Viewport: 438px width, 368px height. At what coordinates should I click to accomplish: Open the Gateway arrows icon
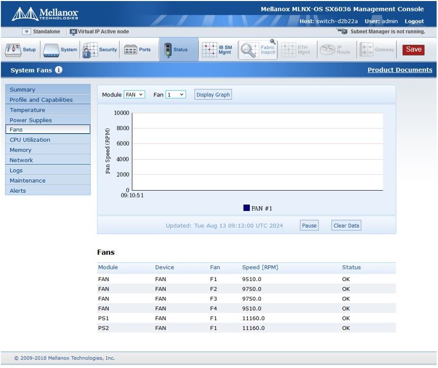pos(366,50)
